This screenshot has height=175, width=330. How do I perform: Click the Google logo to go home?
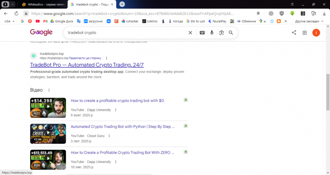click(41, 32)
